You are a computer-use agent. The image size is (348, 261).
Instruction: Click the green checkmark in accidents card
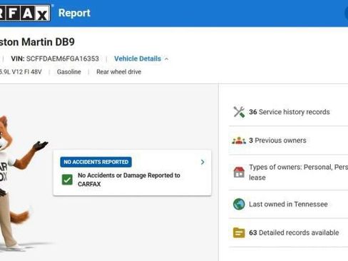[67, 180]
